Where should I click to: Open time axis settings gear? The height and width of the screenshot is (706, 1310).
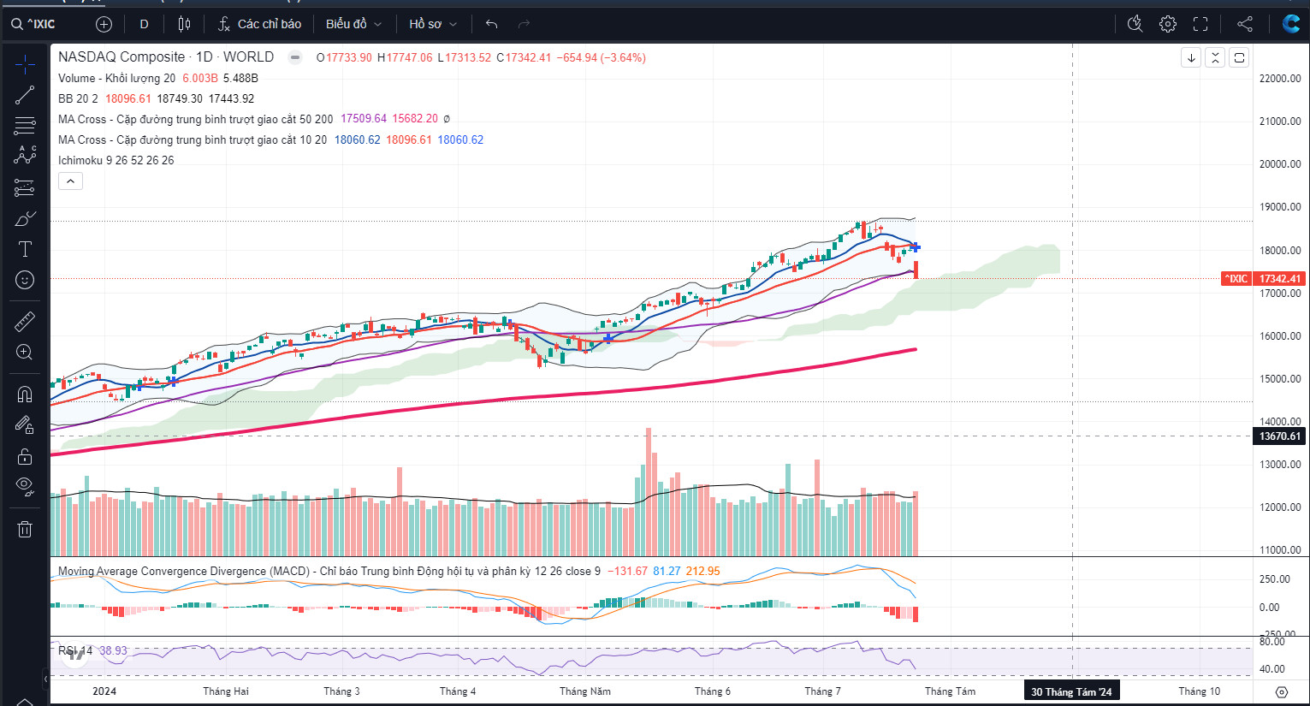pyautogui.click(x=1281, y=691)
